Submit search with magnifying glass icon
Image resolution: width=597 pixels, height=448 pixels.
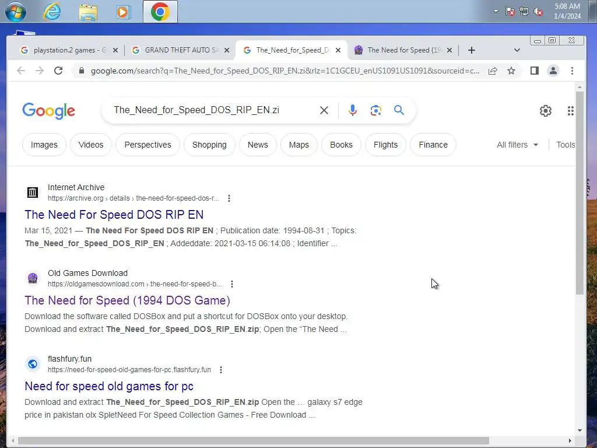[399, 110]
